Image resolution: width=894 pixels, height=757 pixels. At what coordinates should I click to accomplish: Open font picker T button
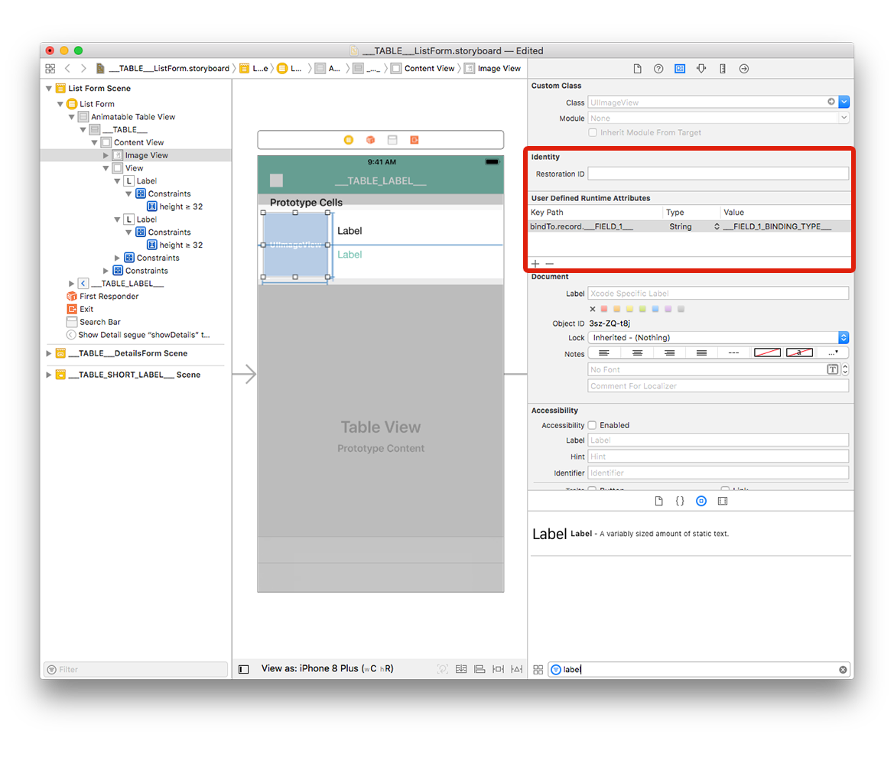(832, 369)
